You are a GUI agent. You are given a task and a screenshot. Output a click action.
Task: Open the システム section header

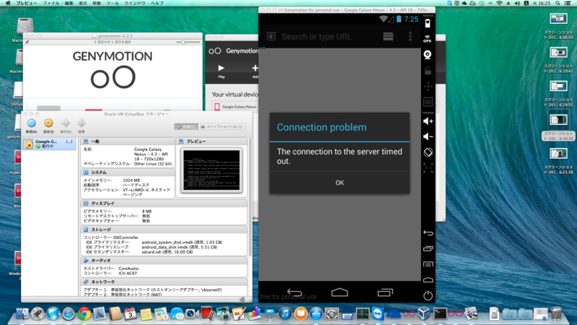tap(128, 172)
